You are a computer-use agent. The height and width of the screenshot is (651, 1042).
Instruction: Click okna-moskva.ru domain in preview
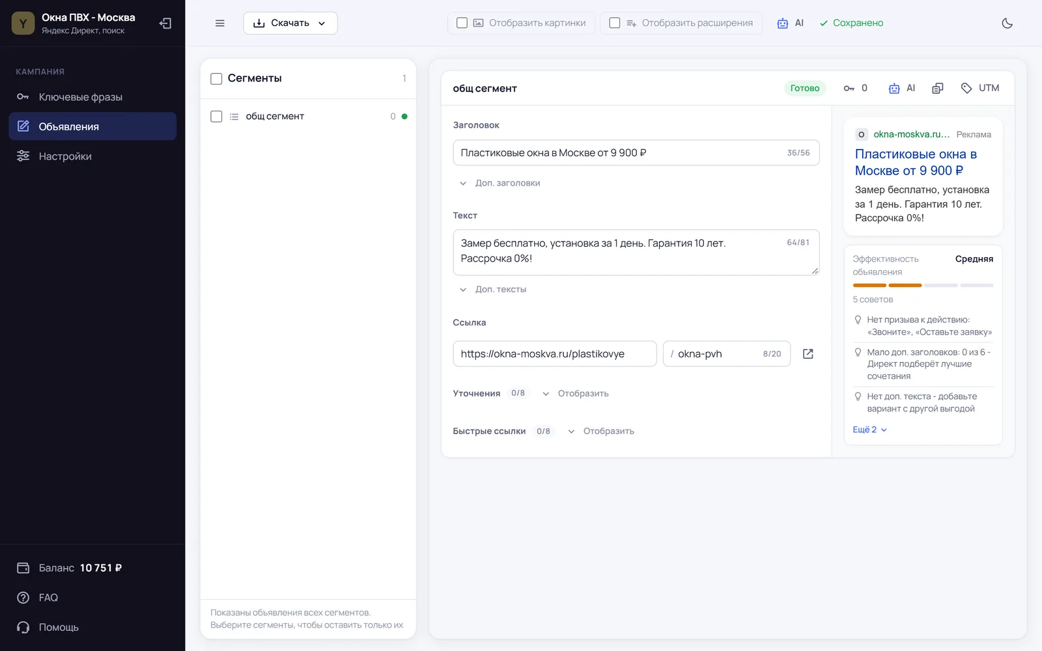coord(911,134)
